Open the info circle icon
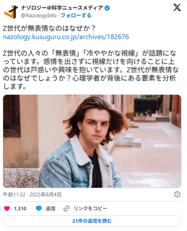The width and height of the screenshot is (187, 231). 177,195
